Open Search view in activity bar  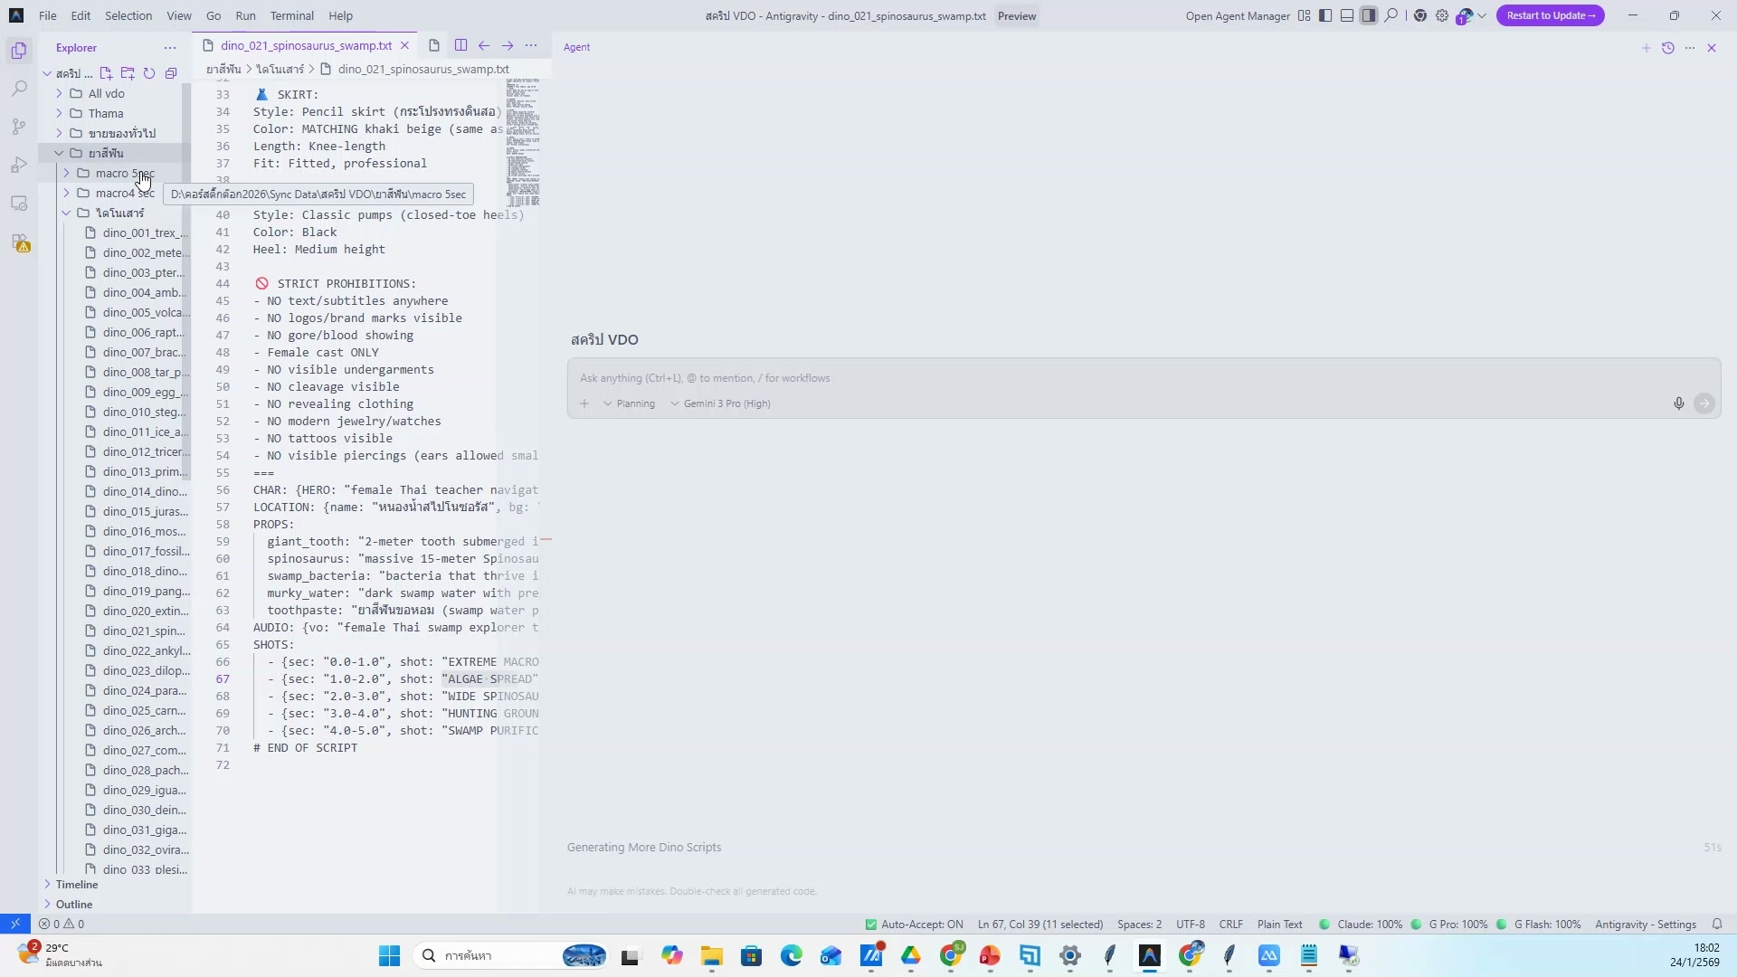19,89
